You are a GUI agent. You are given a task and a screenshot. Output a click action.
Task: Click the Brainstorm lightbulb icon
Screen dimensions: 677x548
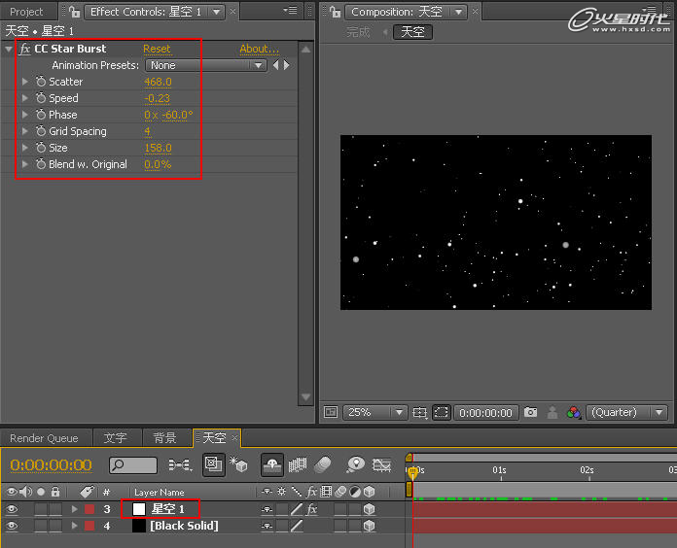(x=355, y=464)
